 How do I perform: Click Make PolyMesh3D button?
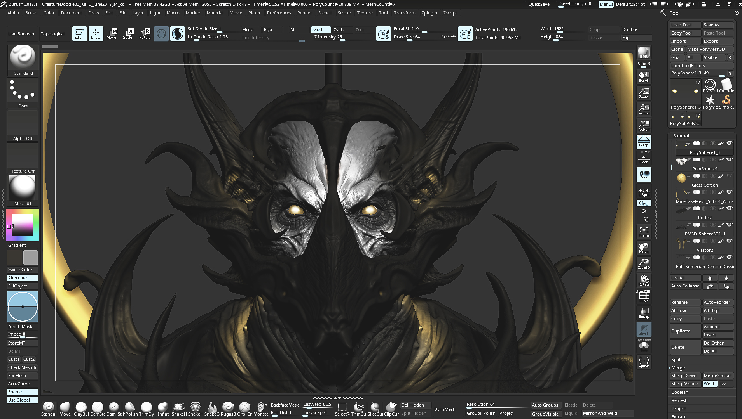[x=709, y=49]
